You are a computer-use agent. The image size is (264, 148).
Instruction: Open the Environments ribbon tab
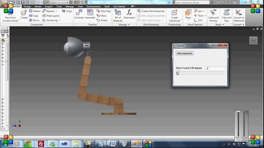(94, 7)
